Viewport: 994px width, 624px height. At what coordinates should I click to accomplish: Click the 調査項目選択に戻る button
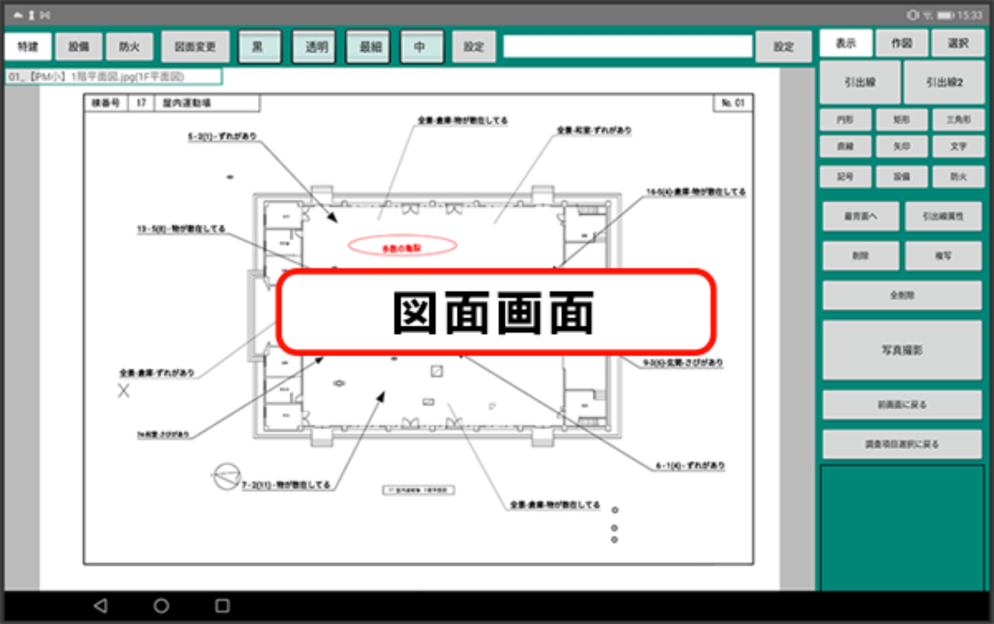[x=902, y=444]
